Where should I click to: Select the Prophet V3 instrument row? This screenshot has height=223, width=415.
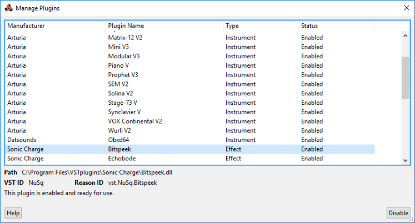[x=123, y=75]
